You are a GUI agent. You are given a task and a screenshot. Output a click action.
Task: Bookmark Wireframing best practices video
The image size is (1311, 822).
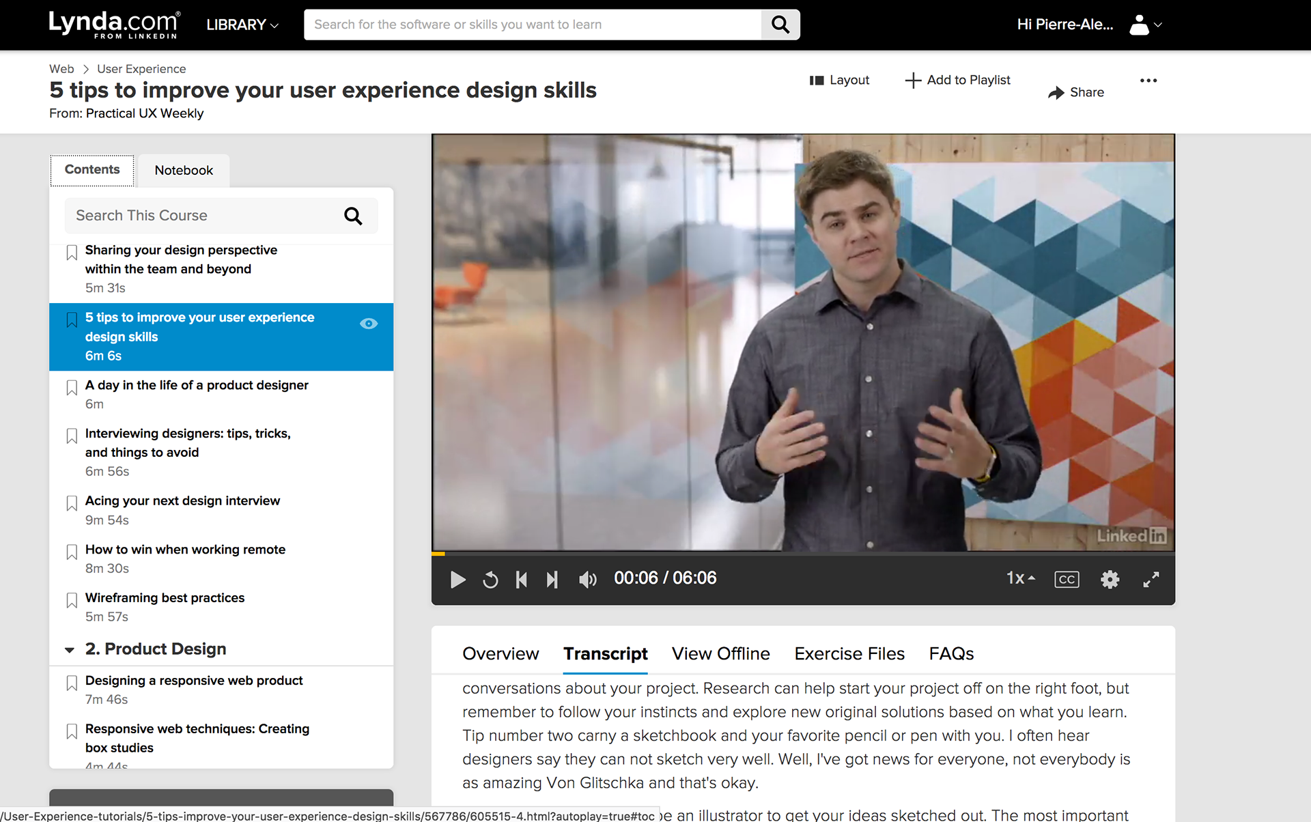(72, 601)
